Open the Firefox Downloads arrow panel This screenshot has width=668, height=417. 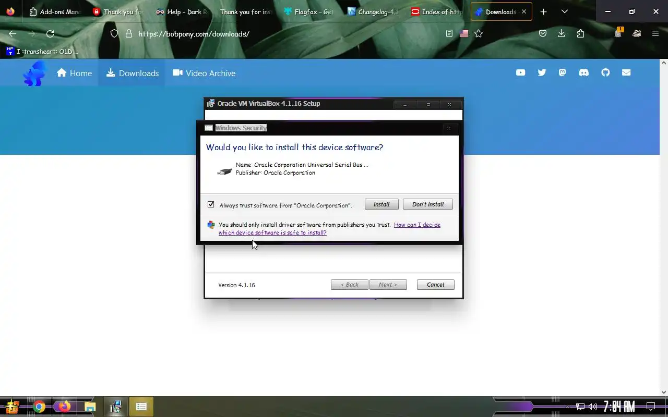coord(561,33)
